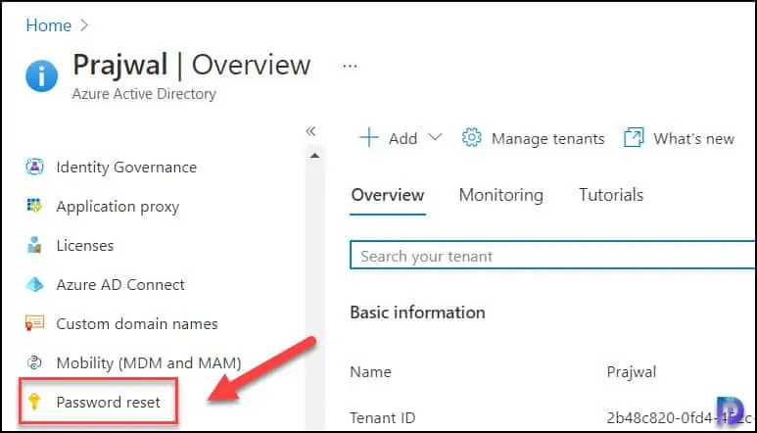Viewport: 757px width, 433px height.
Task: Click the Azure Active Directory subtitle
Action: pos(144,94)
